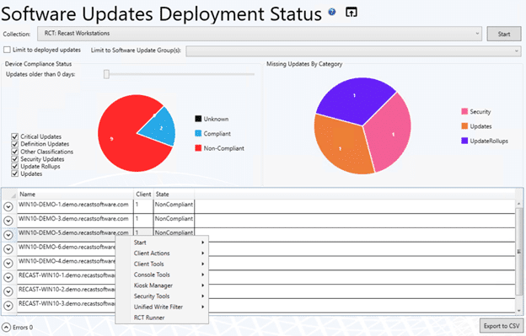Uncheck the Other Classifications checkbox
Screen dimensions: 526x336
15,152
